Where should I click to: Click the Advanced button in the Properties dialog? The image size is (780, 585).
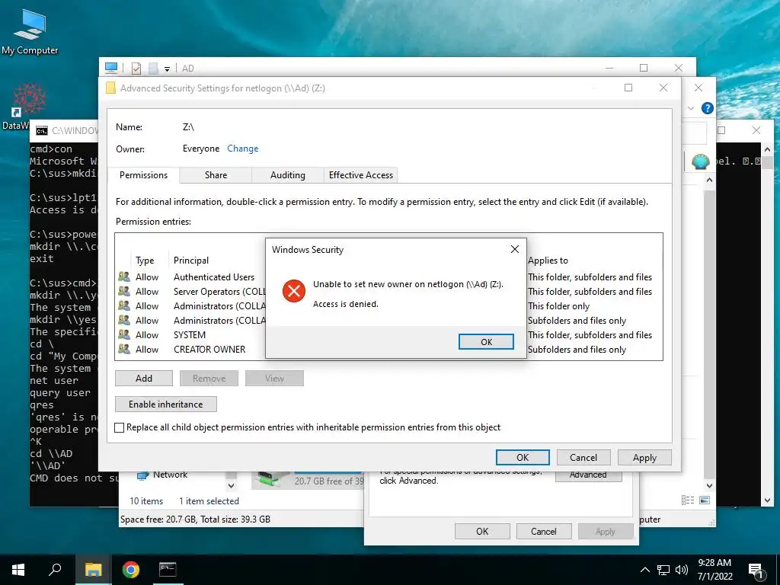(589, 475)
